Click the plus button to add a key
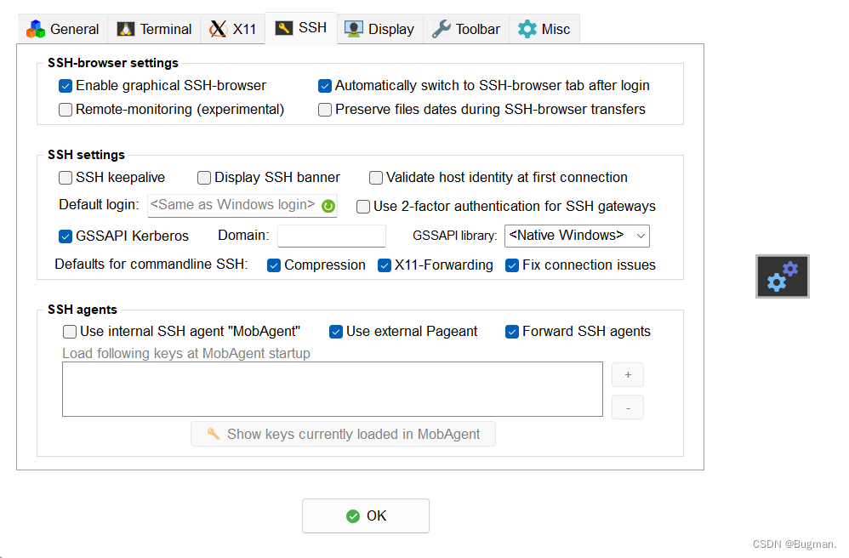The image size is (849, 558). [x=627, y=374]
